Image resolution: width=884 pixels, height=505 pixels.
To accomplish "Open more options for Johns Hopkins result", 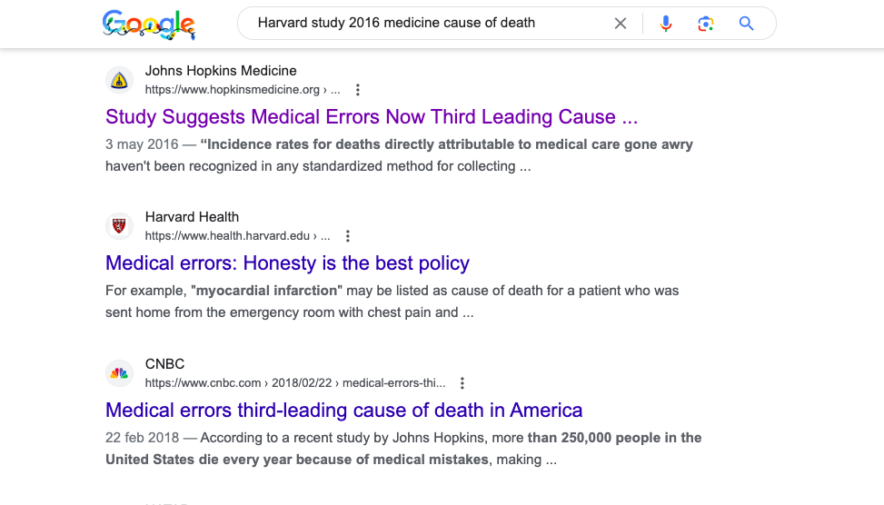I will tap(357, 90).
